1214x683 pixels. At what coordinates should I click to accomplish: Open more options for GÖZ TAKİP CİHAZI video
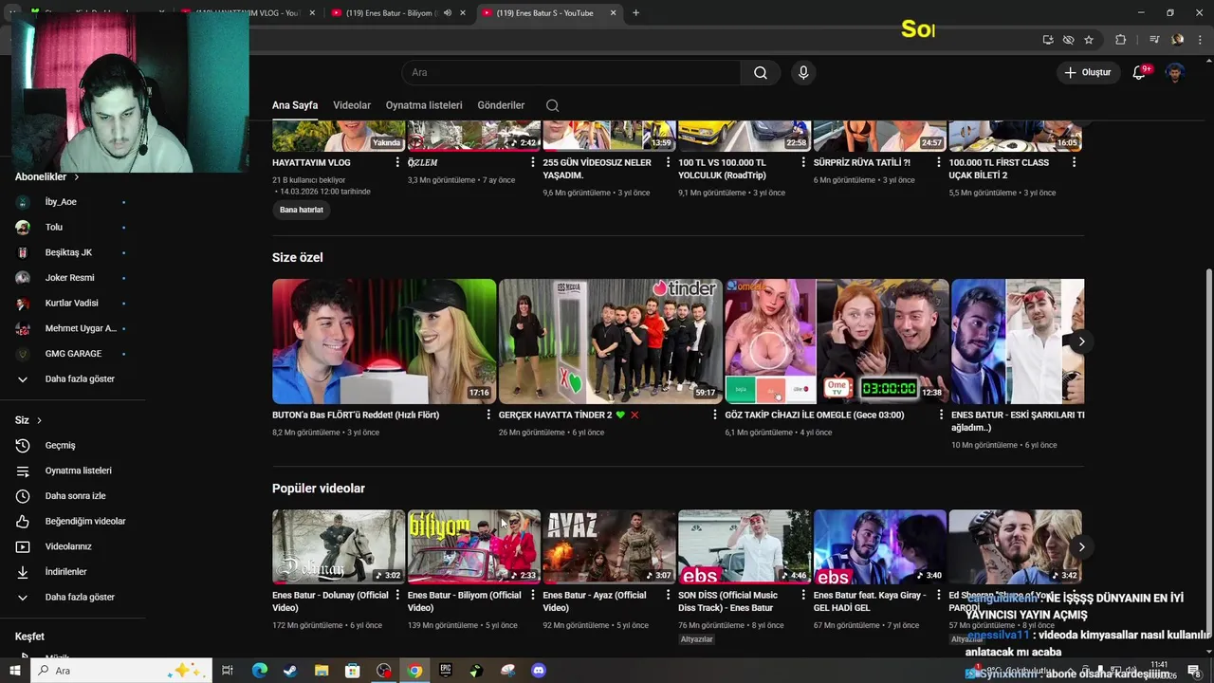(941, 415)
